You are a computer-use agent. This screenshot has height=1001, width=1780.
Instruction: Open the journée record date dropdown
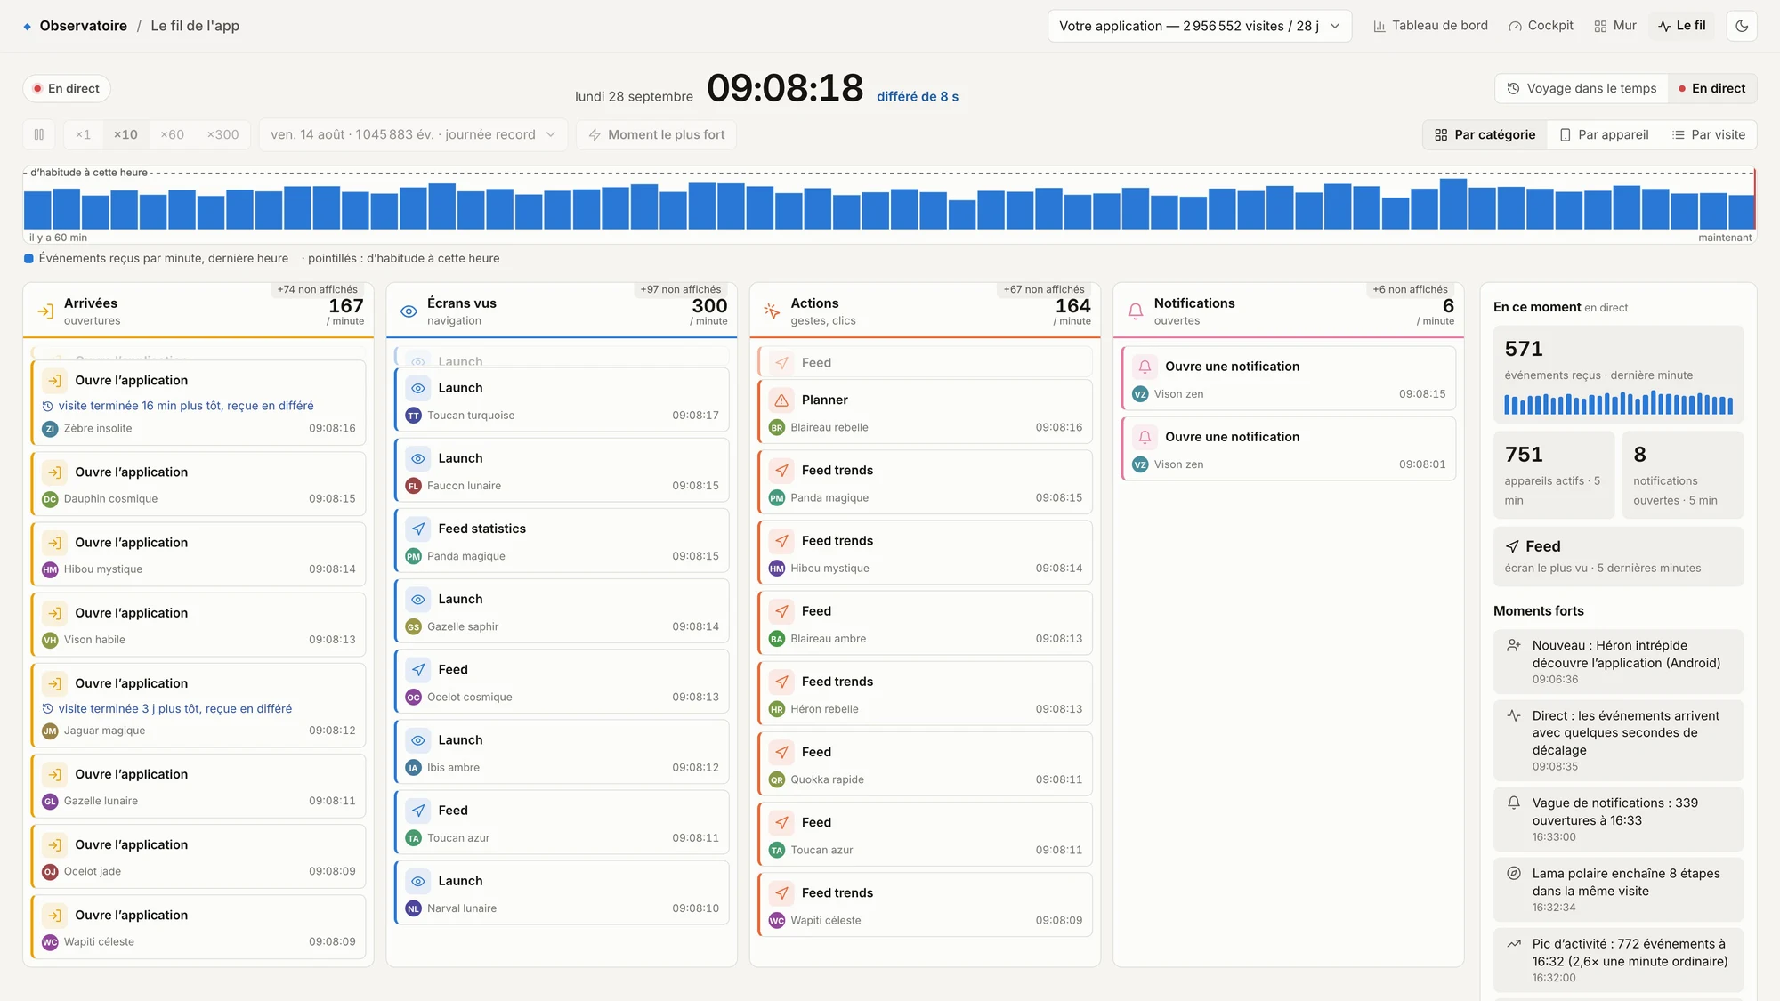point(413,134)
